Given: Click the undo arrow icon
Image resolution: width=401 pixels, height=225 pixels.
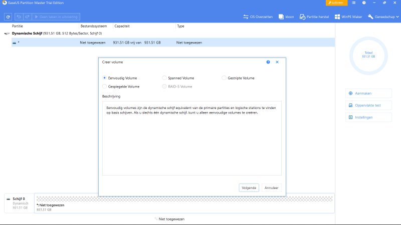Looking at the screenshot, I should pos(19,17).
